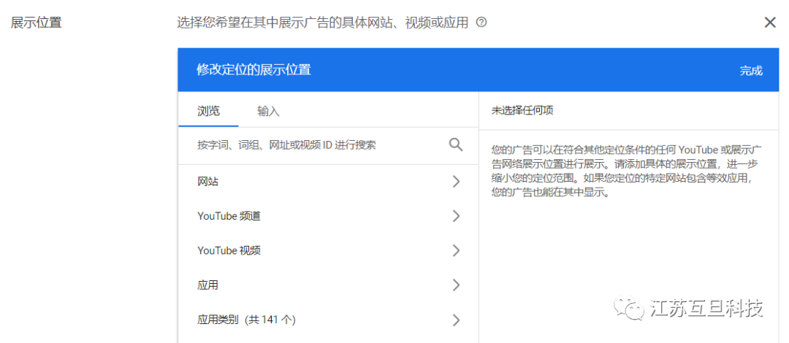The width and height of the screenshot is (789, 343).
Task: Open 应用类别 (共 141 个) list item
Action: click(x=246, y=320)
